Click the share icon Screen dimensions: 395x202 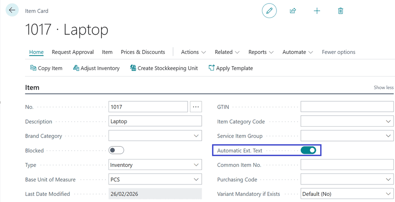click(293, 11)
